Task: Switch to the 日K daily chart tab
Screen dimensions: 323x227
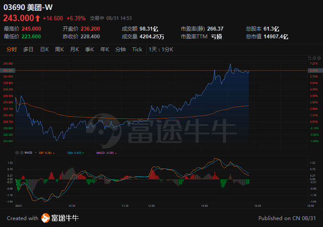Action: coord(44,50)
